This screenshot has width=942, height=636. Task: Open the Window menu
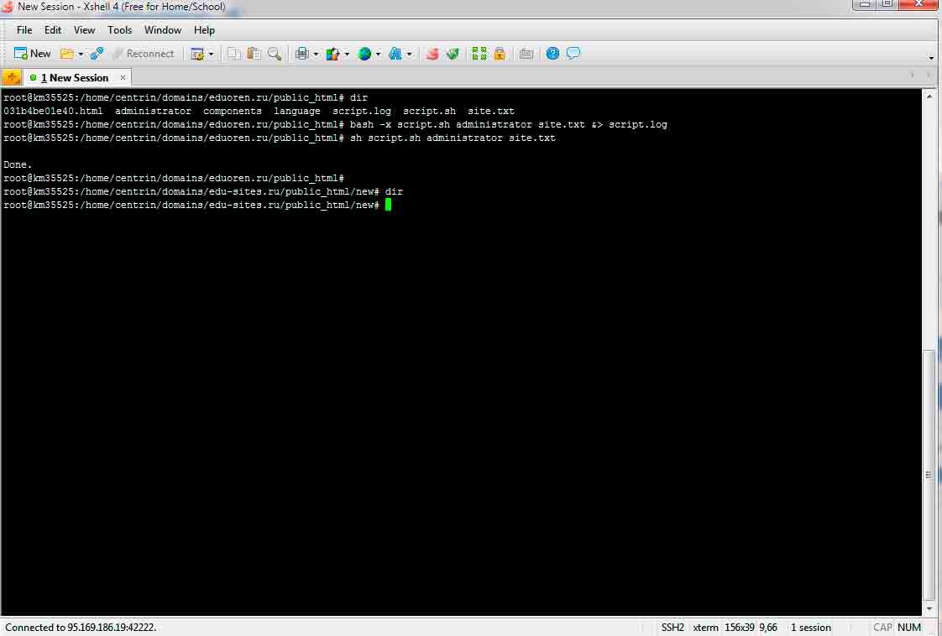163,30
